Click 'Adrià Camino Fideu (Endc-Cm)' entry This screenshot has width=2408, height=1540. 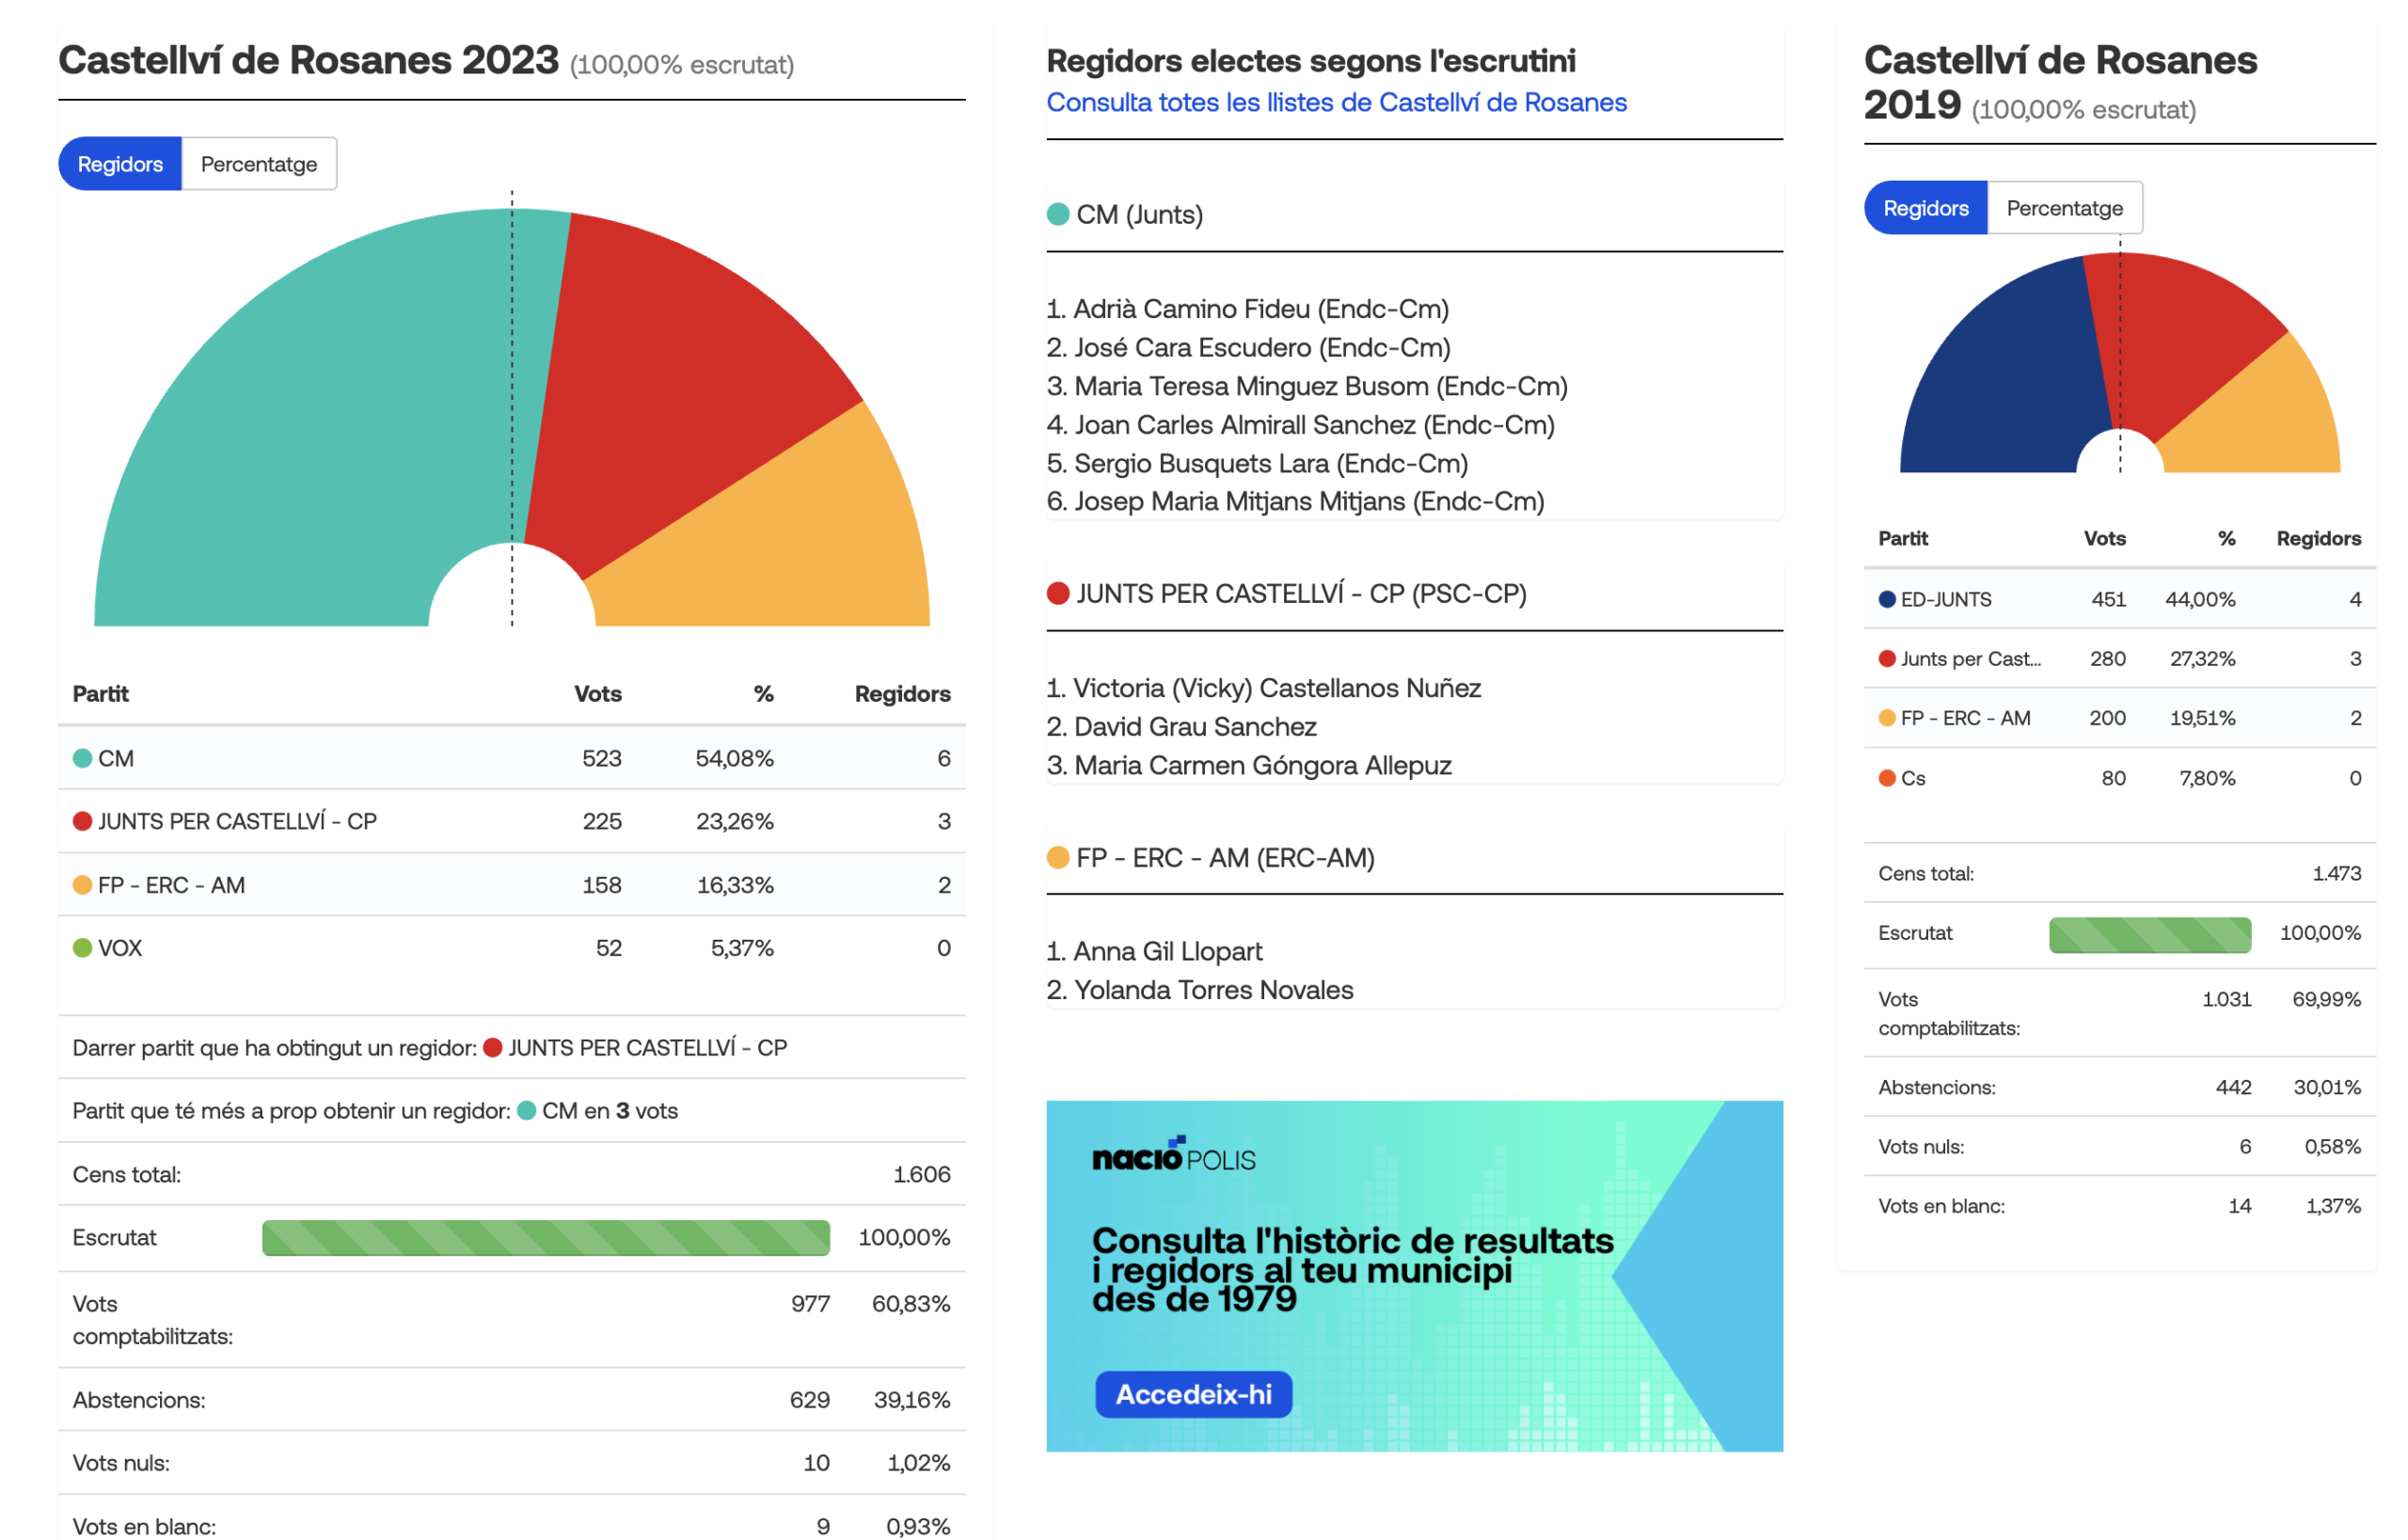[x=1247, y=309]
